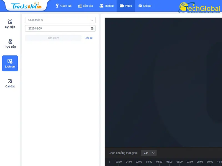This screenshot has height=166, width=222.
Task: Expand the Chọn thiết bị device dropdown
Action: tap(60, 20)
